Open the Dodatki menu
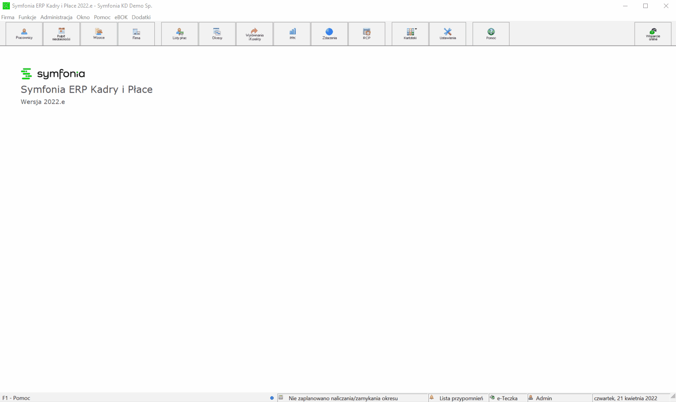The height and width of the screenshot is (402, 676). (141, 17)
